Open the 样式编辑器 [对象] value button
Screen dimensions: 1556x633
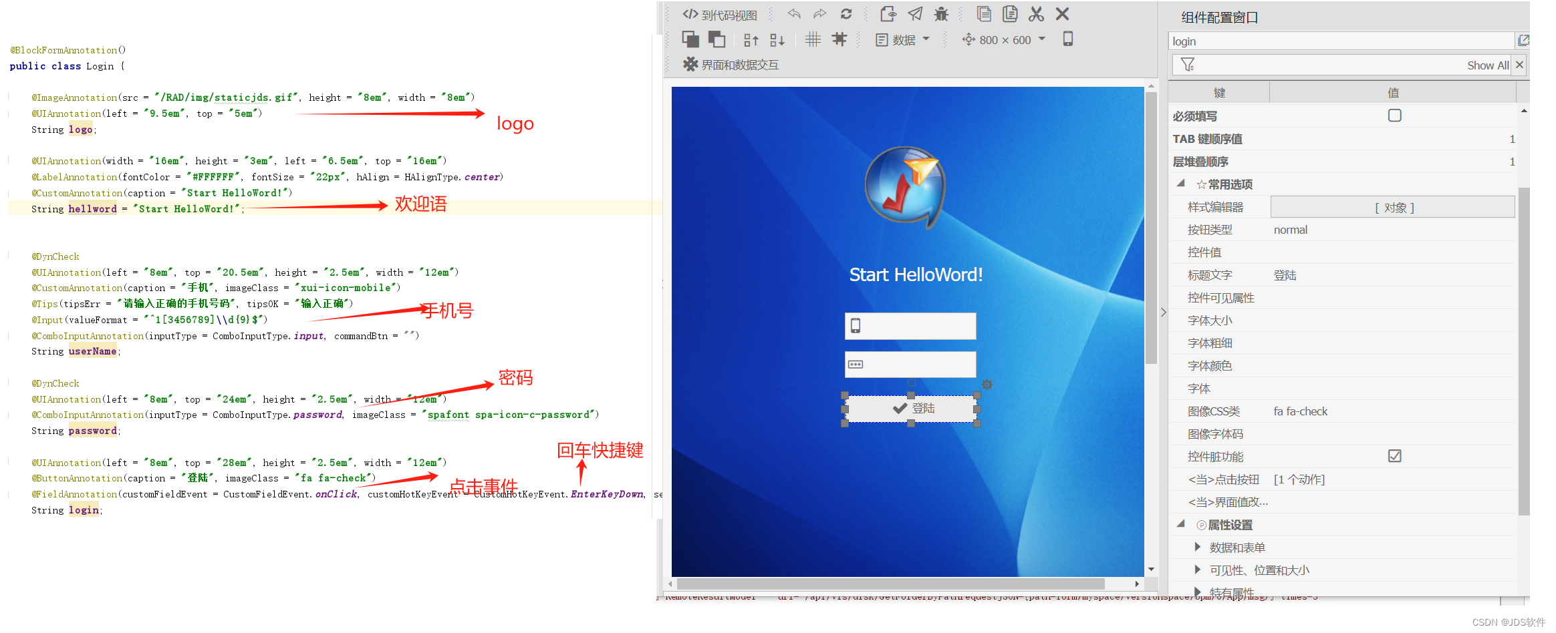1393,207
